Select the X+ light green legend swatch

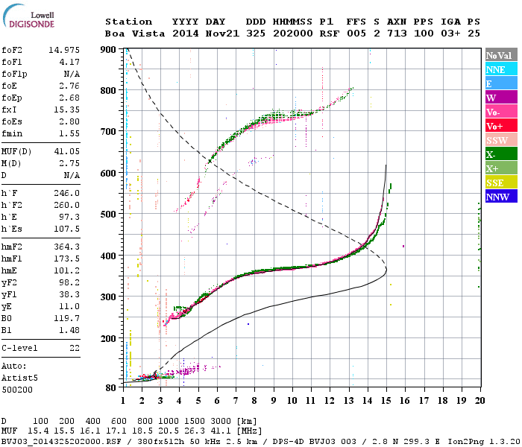tap(501, 168)
